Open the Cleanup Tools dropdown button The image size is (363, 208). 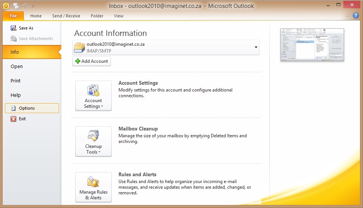coord(93,141)
